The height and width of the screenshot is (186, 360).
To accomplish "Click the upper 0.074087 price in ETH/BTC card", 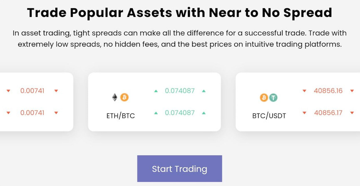I will pos(180,91).
